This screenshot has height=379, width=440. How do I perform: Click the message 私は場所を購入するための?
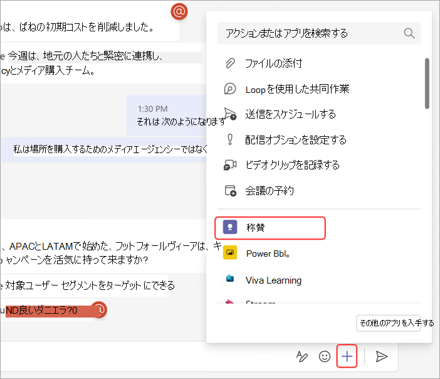105,149
